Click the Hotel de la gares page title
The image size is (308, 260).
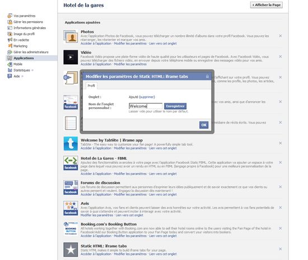point(83,5)
